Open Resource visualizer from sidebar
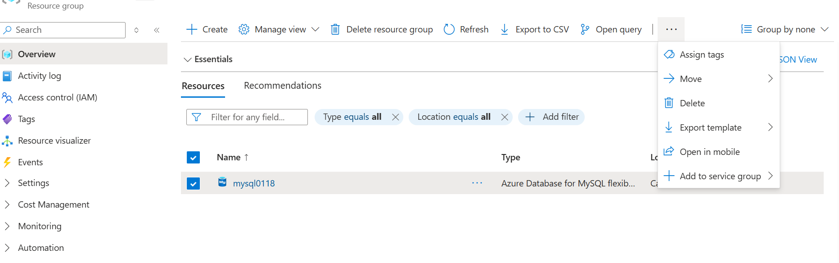 (54, 141)
